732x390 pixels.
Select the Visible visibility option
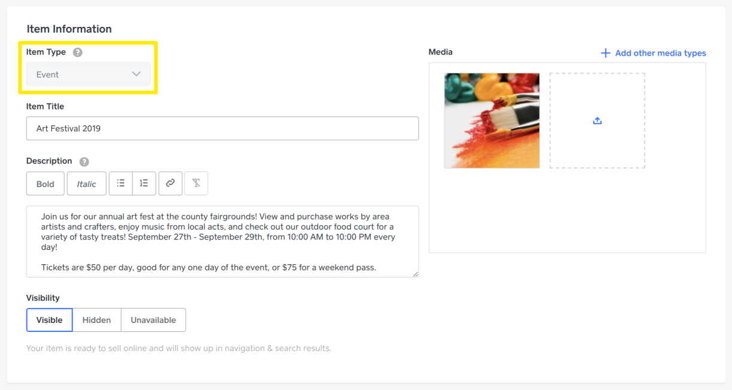[49, 319]
